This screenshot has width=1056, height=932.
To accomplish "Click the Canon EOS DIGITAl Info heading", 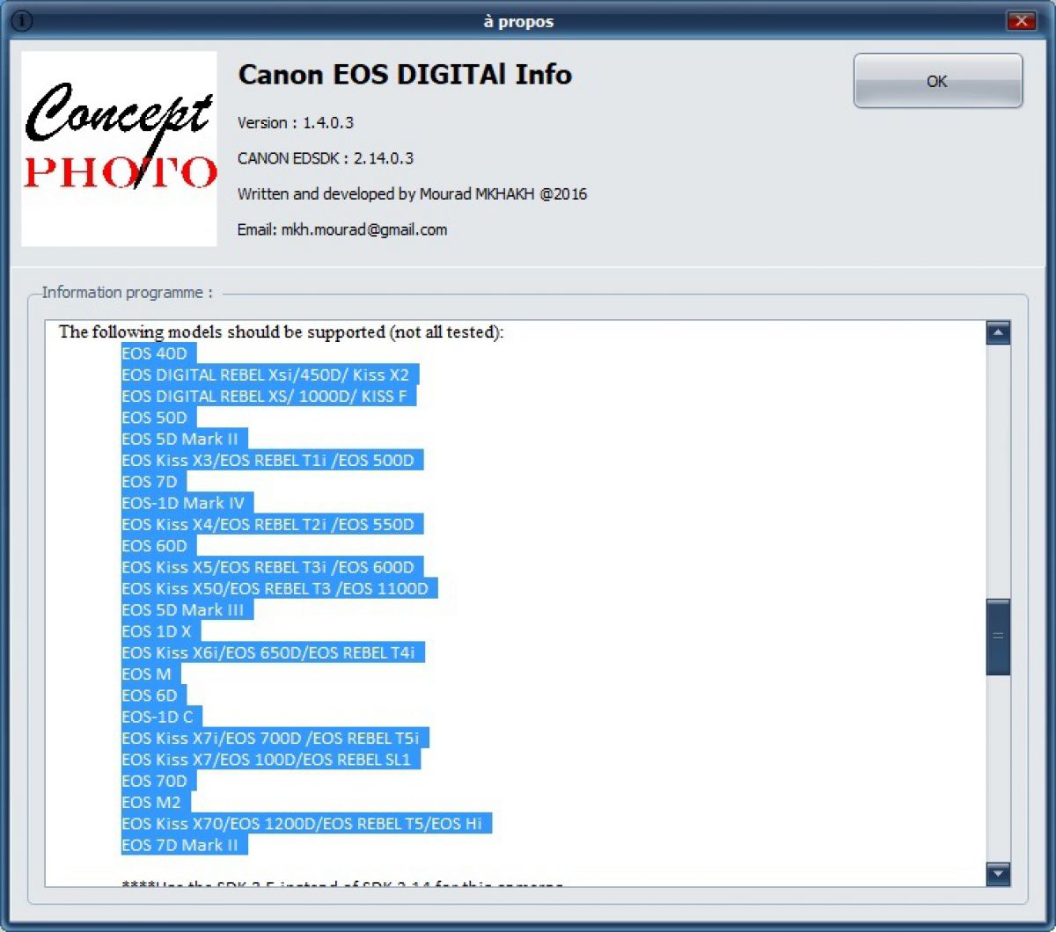I will click(405, 75).
